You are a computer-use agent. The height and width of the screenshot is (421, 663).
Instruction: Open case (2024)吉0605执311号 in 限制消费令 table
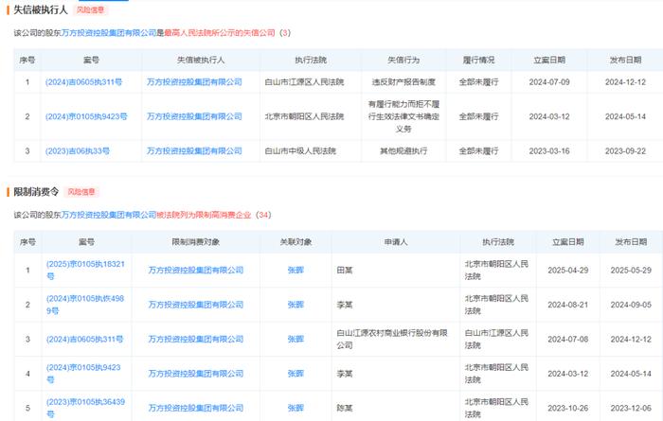pos(84,339)
